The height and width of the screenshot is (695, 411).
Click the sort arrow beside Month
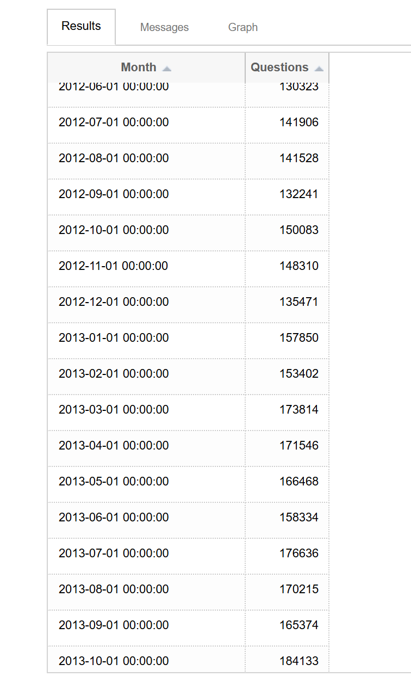167,69
